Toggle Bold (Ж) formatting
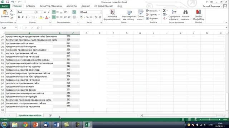229x128 pixels. coord(19,17)
